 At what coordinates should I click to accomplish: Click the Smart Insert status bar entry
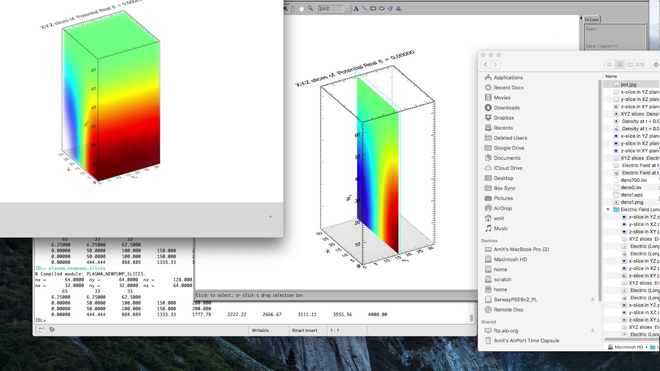click(x=304, y=330)
